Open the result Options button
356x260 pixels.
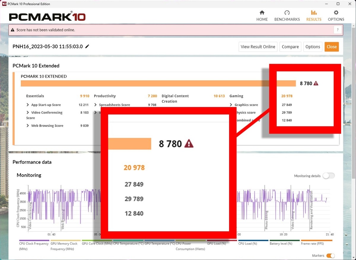313,47
